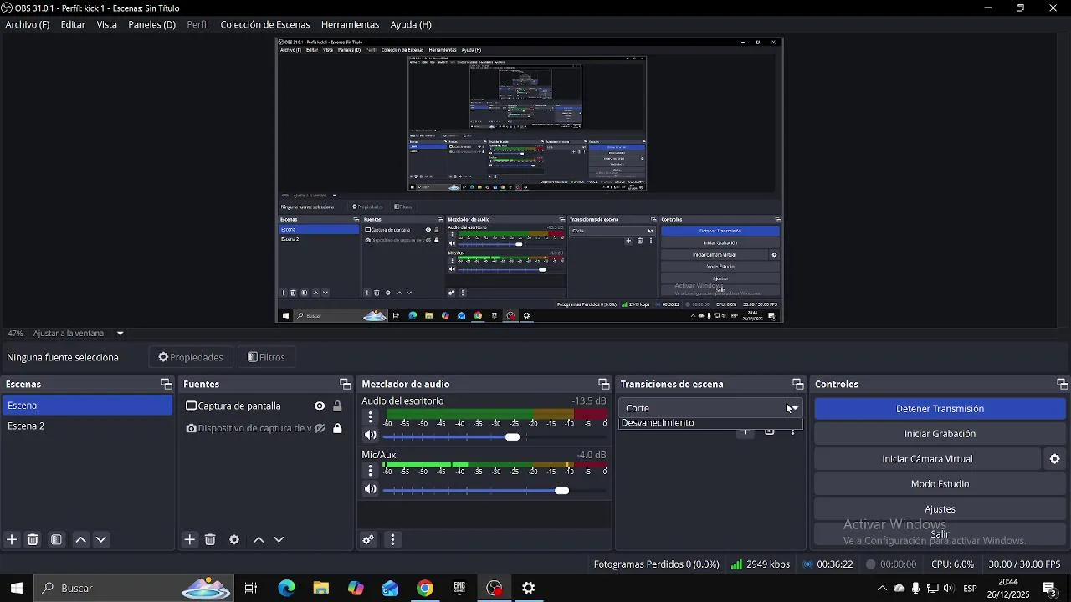Choose Desvanecimiento from the transition list

point(710,423)
